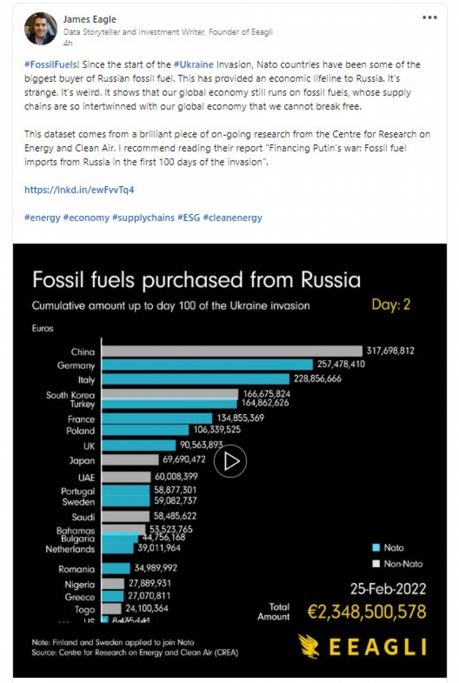Viewport: 459px width, 683px height.
Task: Open the #Ukraine hashtag link
Action: 193,65
